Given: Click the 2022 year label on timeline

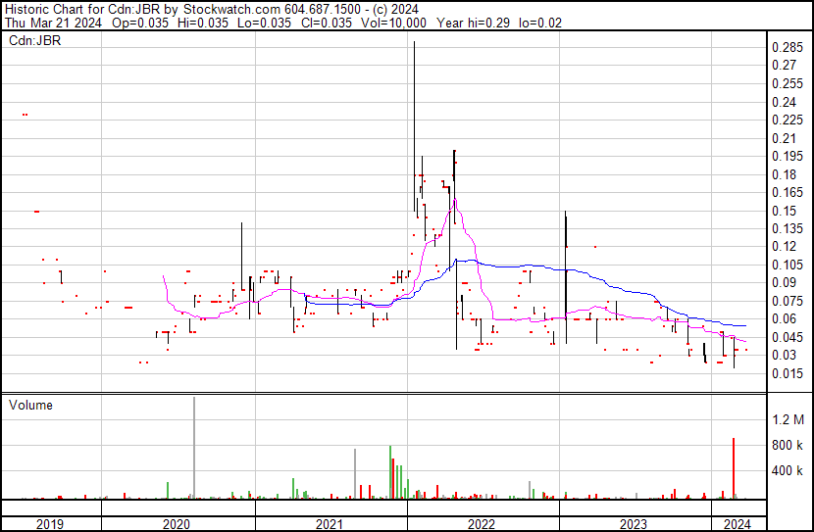Looking at the screenshot, I should [482, 524].
